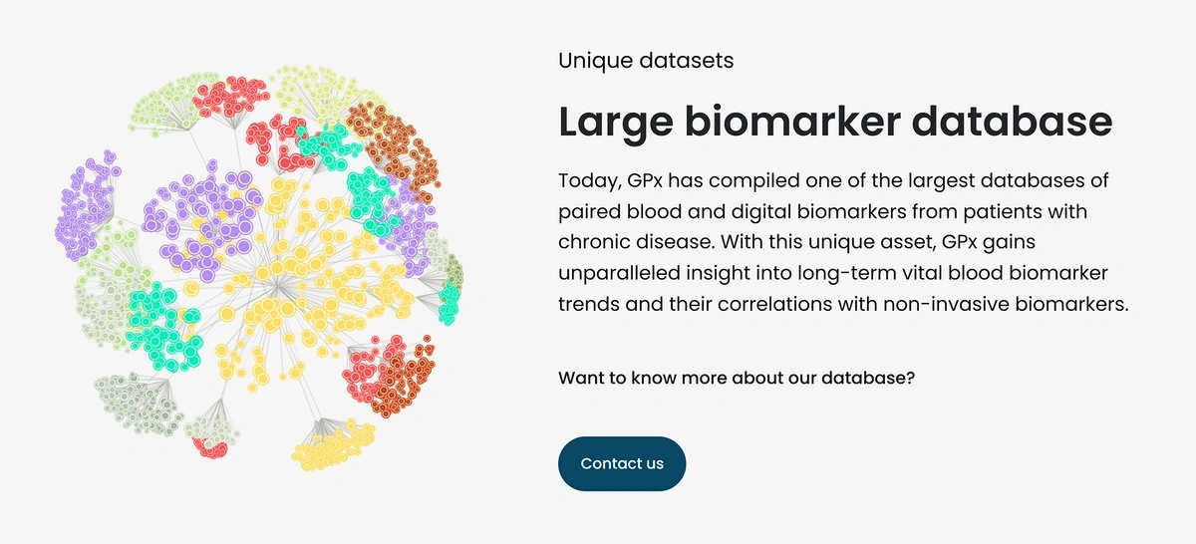Click the small teal cluster on graph's right edge
1196x544 pixels.
[449, 299]
